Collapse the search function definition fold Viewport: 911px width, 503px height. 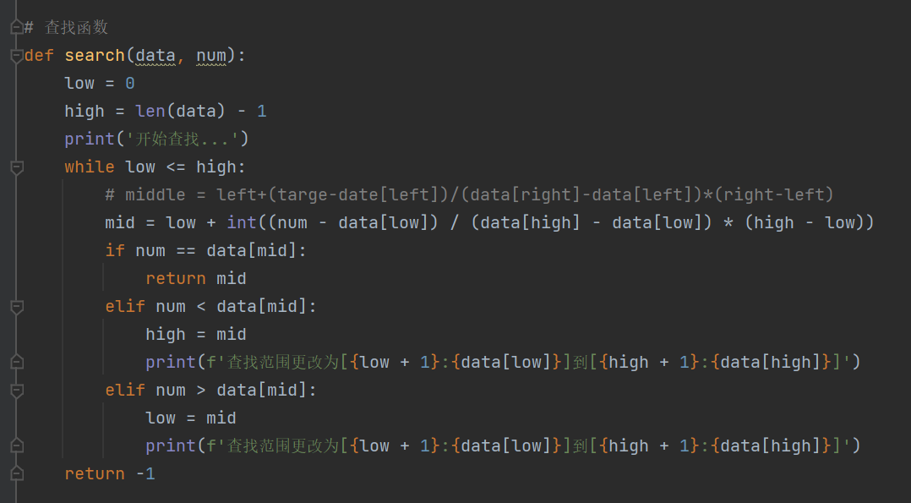pos(16,56)
